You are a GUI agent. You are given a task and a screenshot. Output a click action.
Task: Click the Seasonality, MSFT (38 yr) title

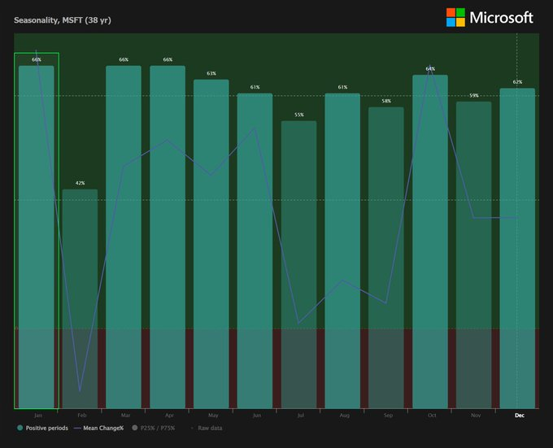(x=62, y=20)
